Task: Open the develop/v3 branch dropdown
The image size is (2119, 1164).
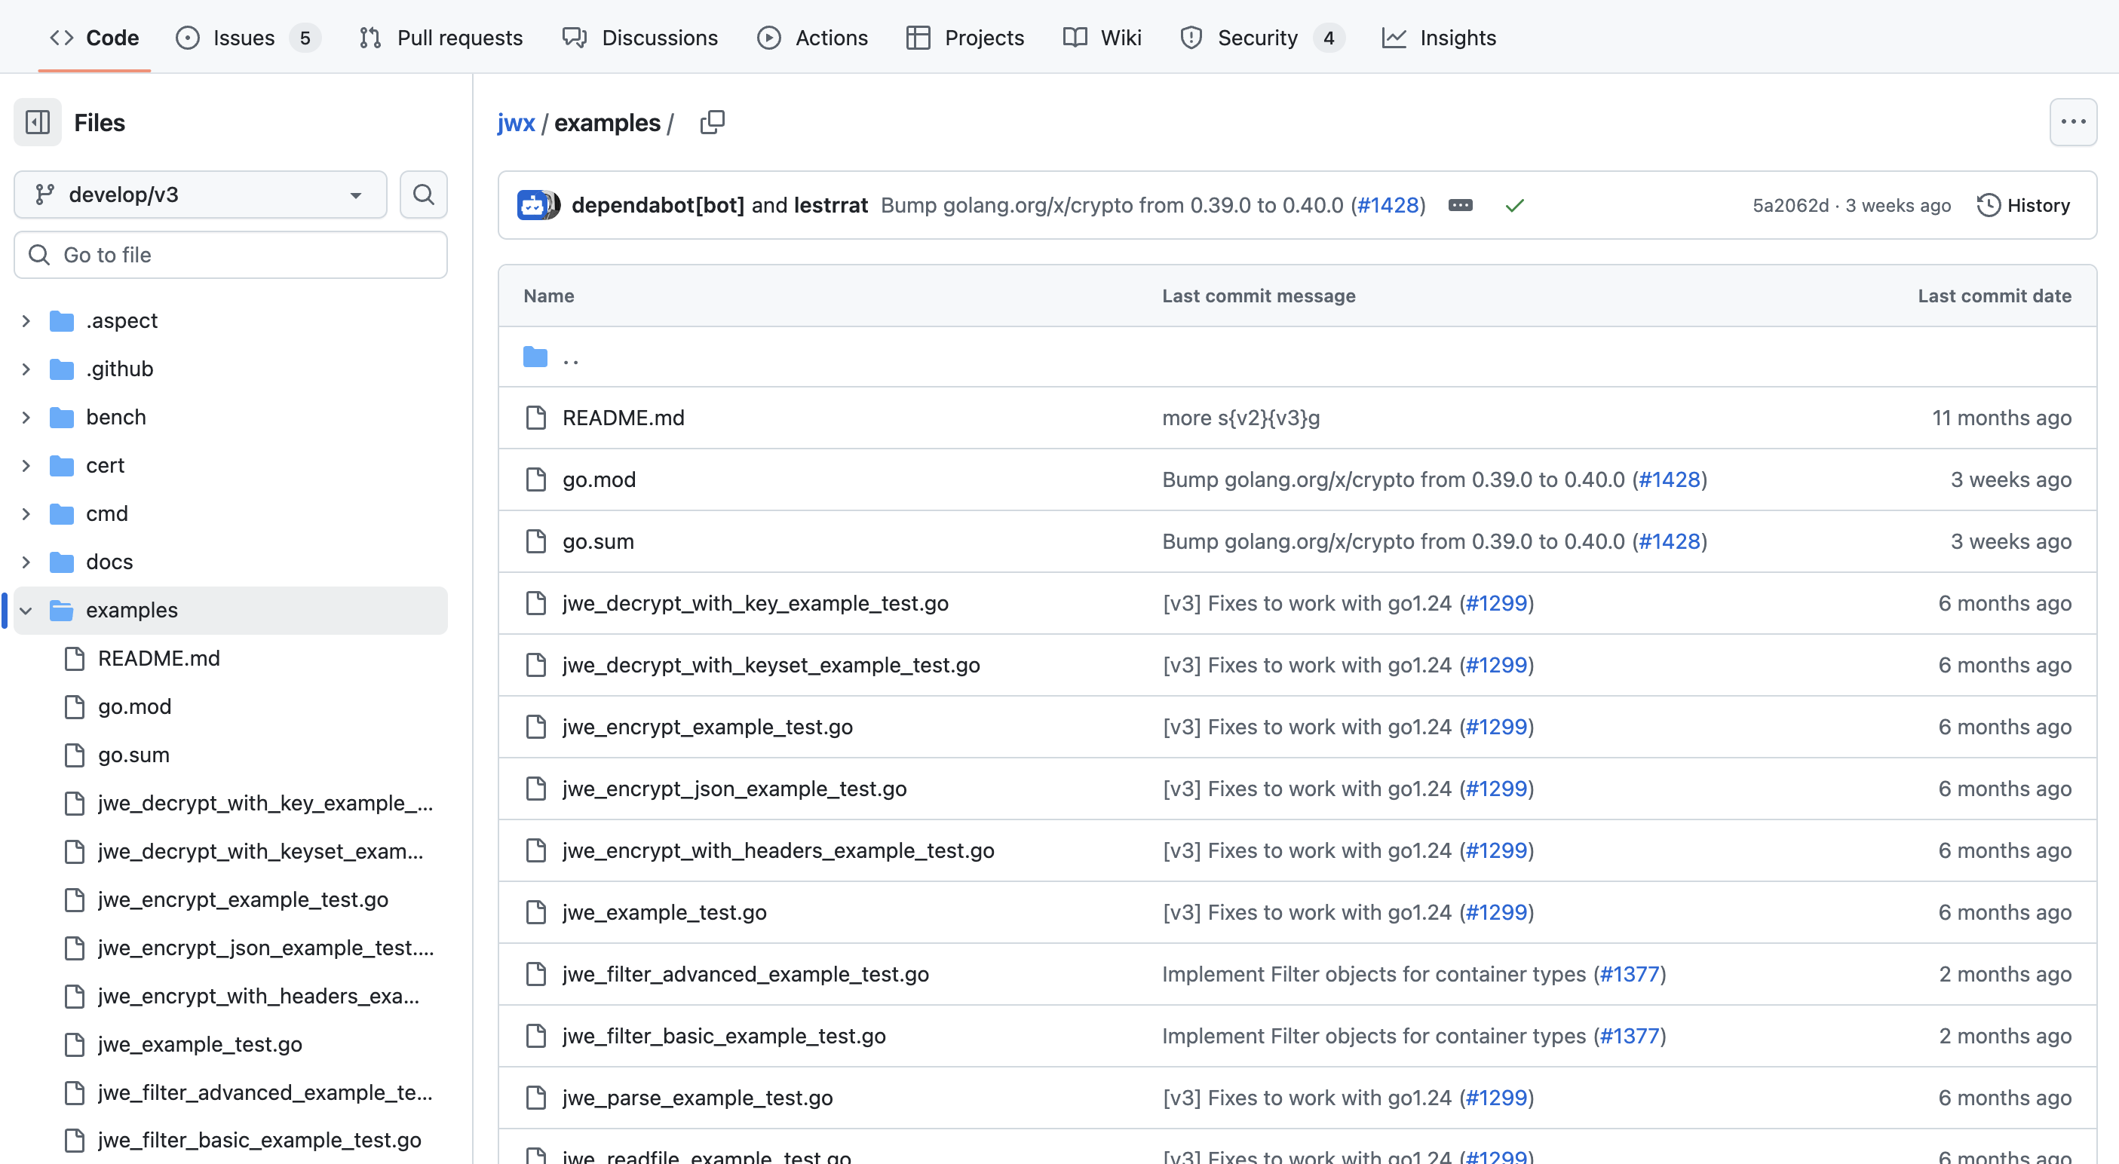Action: [200, 195]
